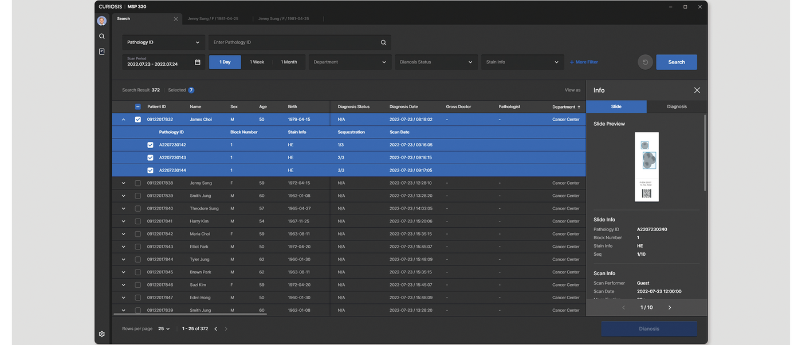Uncheck the James Choi row checkbox
The image size is (802, 345).
click(x=137, y=120)
